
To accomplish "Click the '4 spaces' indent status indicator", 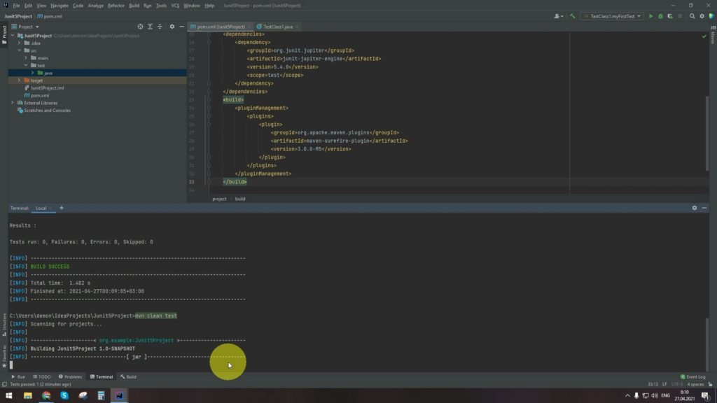I will pyautogui.click(x=695, y=384).
